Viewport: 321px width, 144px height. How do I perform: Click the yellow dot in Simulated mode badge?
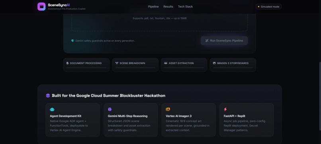[x=258, y=6]
